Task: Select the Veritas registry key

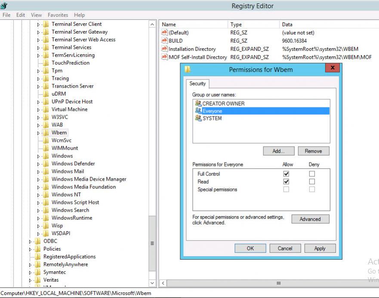Action: point(51,280)
